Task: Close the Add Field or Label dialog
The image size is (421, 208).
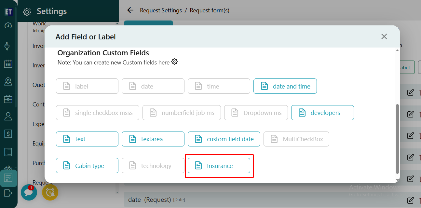Action: pyautogui.click(x=384, y=36)
